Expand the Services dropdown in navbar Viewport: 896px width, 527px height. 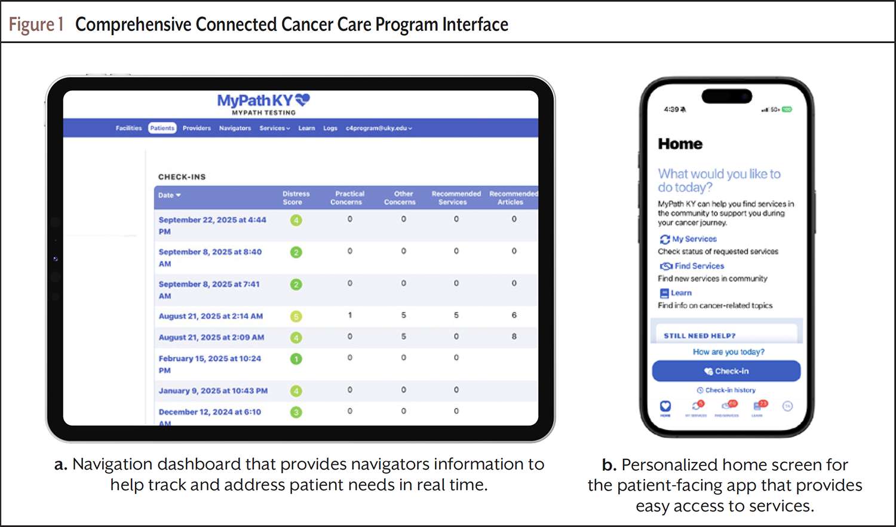[274, 128]
